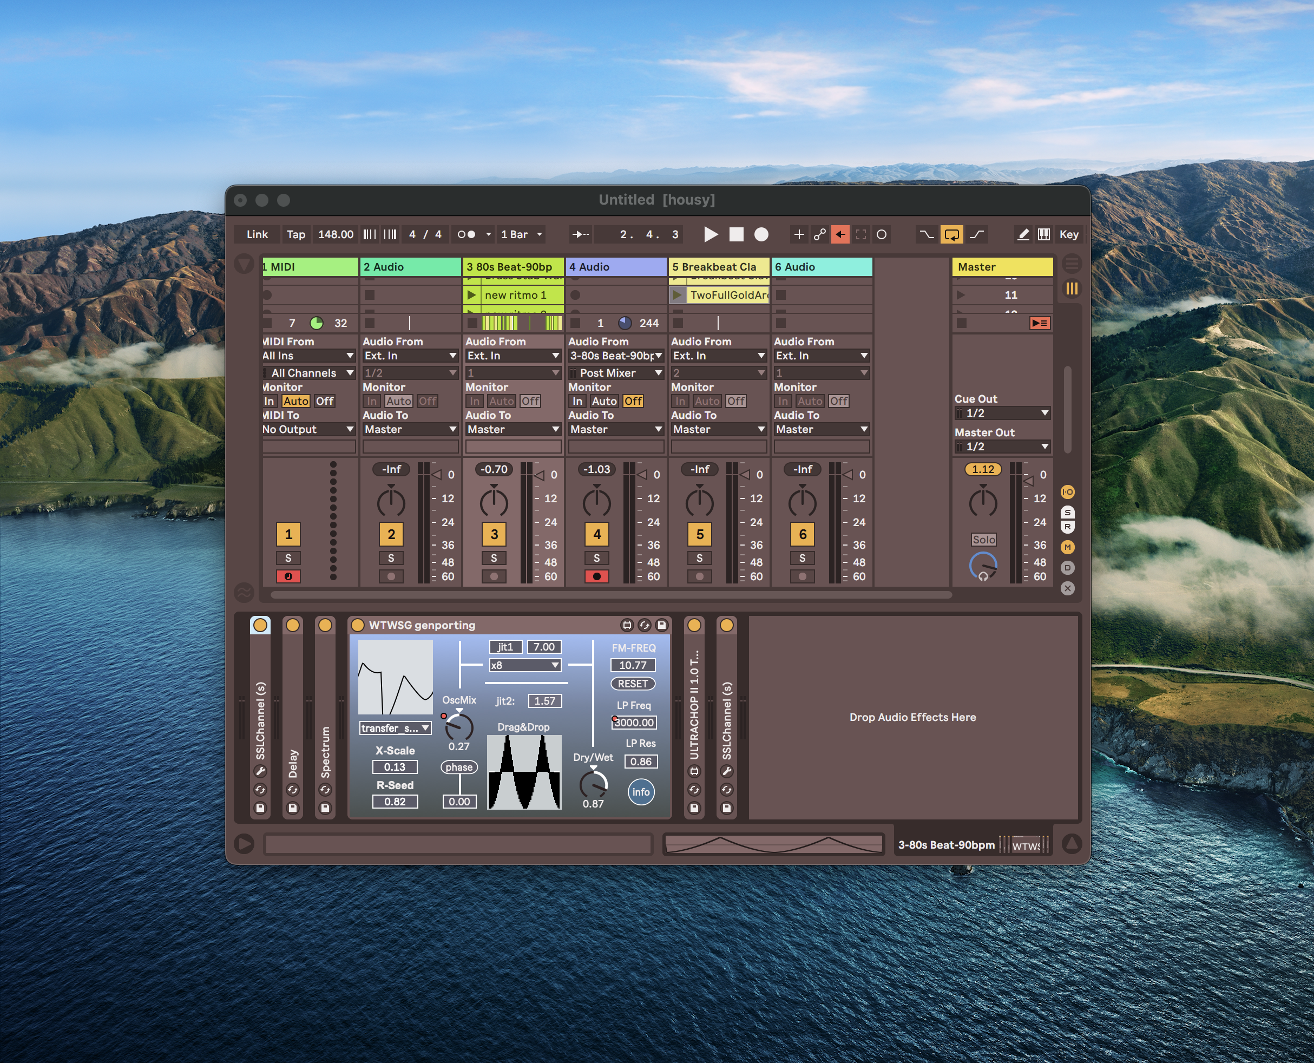The width and height of the screenshot is (1314, 1063).
Task: Click the Tap tempo button
Action: [x=295, y=234]
